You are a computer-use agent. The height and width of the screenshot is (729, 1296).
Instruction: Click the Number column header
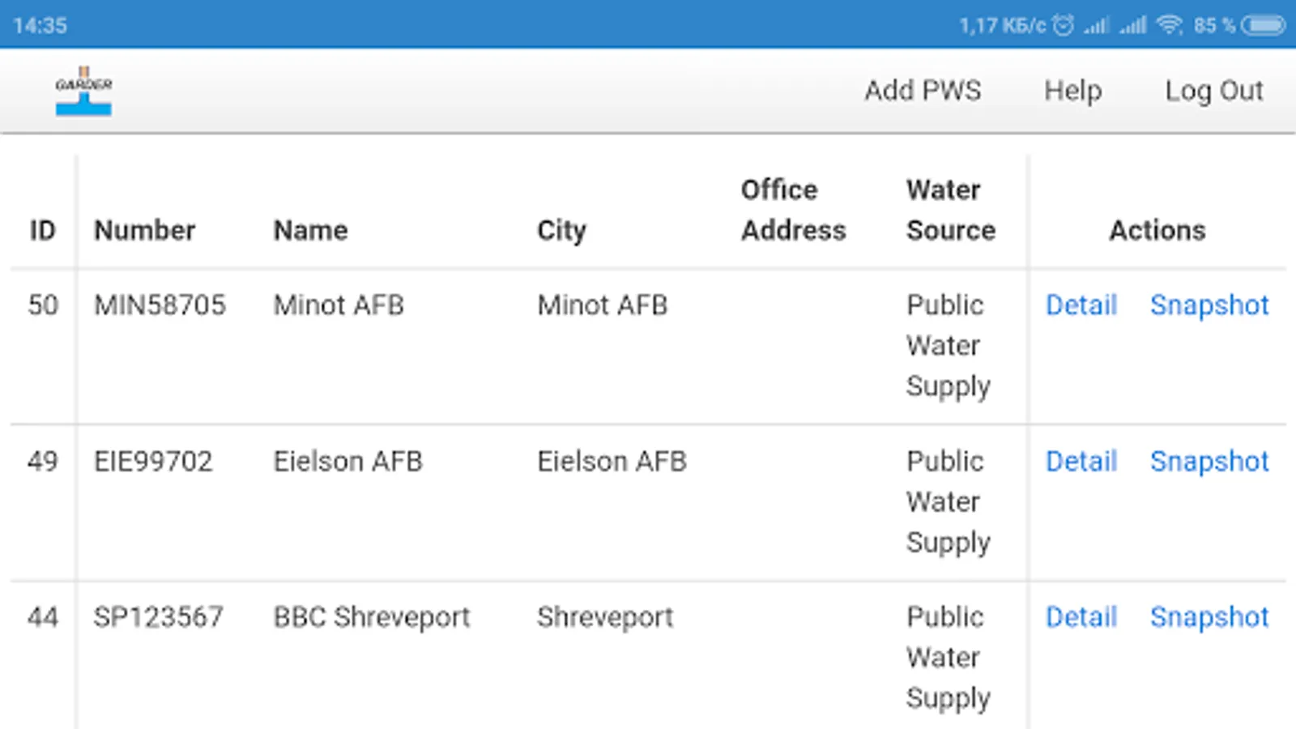click(145, 231)
